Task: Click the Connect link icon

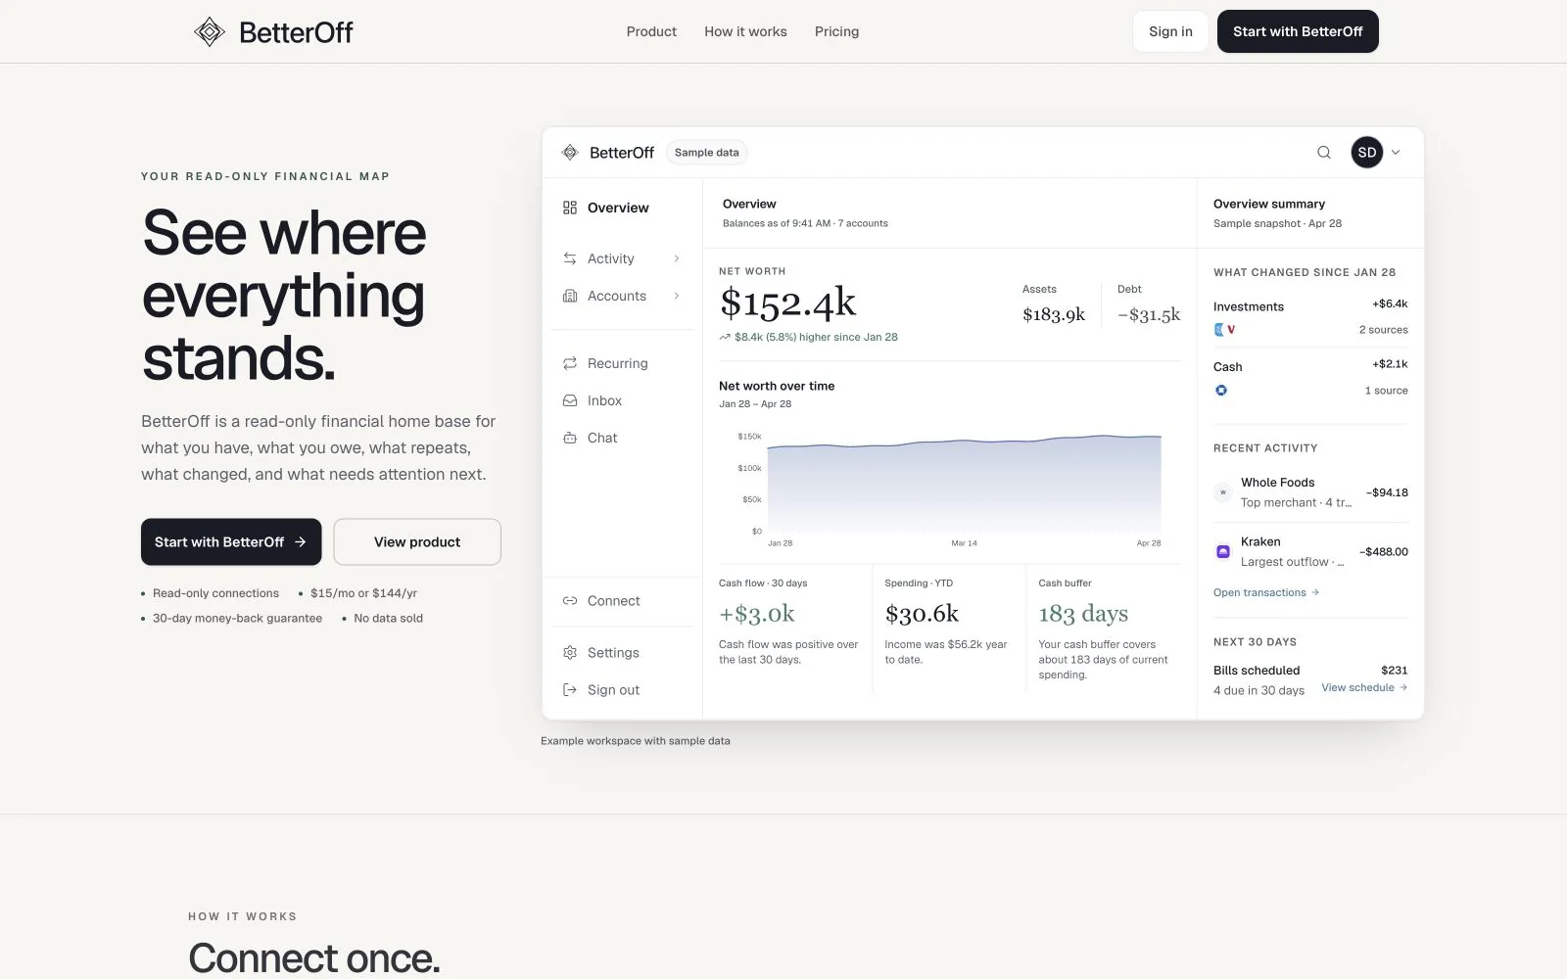Action: point(570,601)
